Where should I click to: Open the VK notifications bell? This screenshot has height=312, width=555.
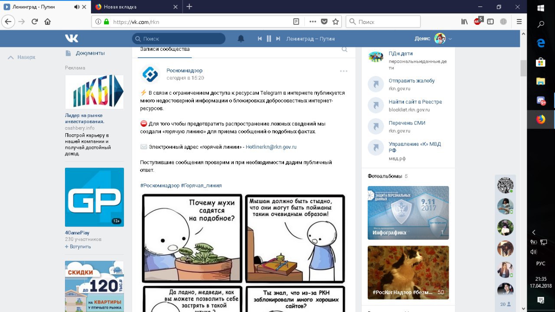coord(241,39)
